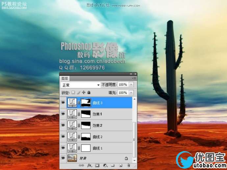Enable lock all padlock icon
The image size is (227, 170).
tap(89, 92)
